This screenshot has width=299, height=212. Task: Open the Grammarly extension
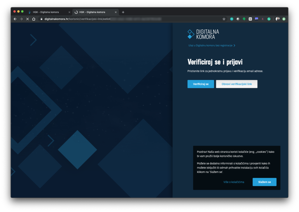[269, 19]
